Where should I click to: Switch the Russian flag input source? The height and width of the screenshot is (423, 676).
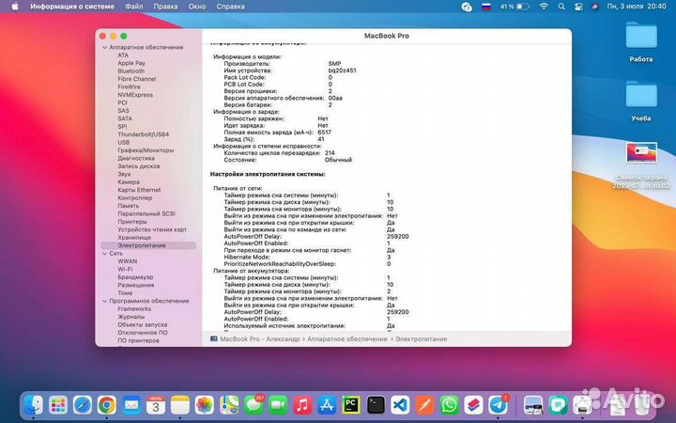coord(486,7)
